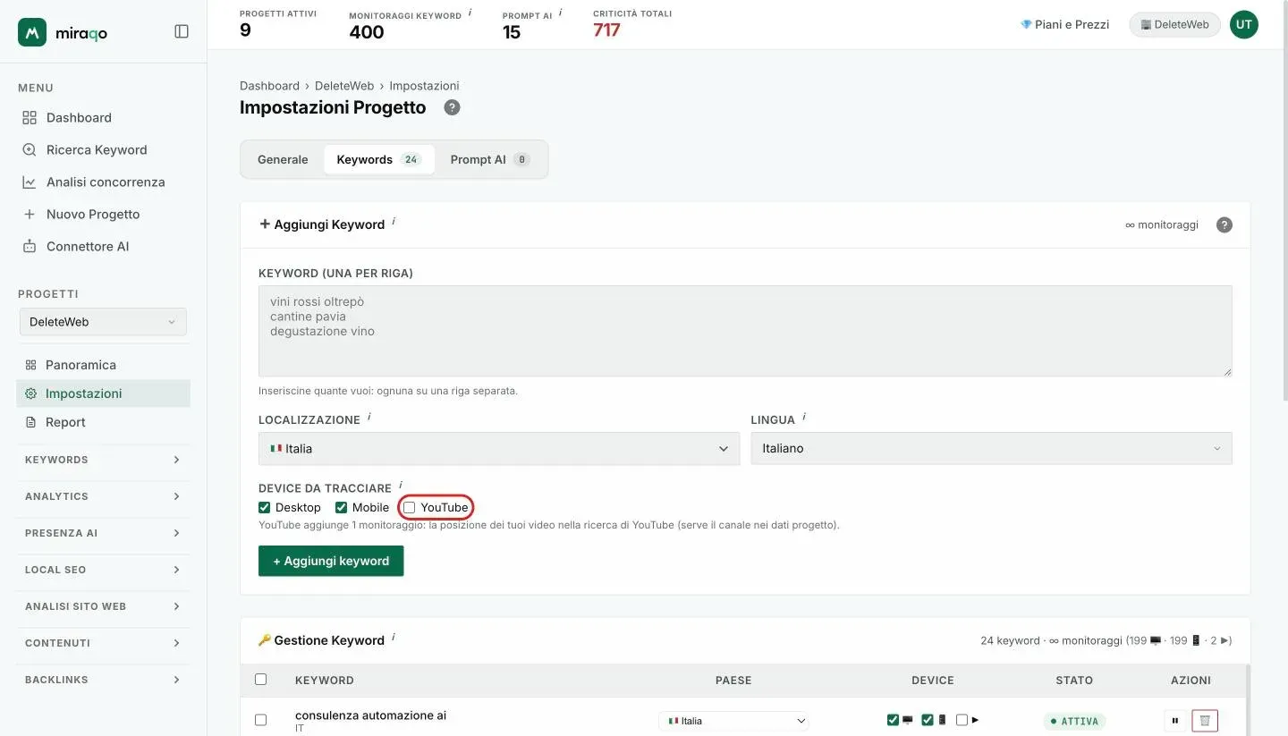Screen dimensions: 1288x736
Task: Delete the consulenza automazione ai keyword
Action: click(1205, 720)
